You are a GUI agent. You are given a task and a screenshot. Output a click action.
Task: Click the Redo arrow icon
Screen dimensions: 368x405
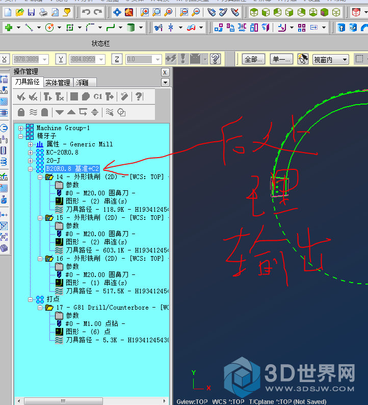coord(98,12)
